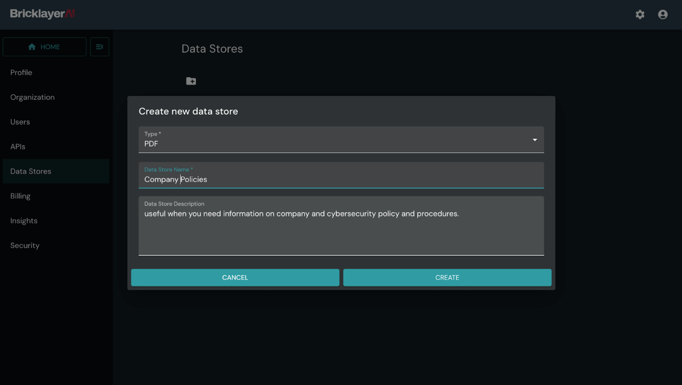Click the Bricklayer AI logo
The image size is (682, 385).
pyautogui.click(x=42, y=14)
